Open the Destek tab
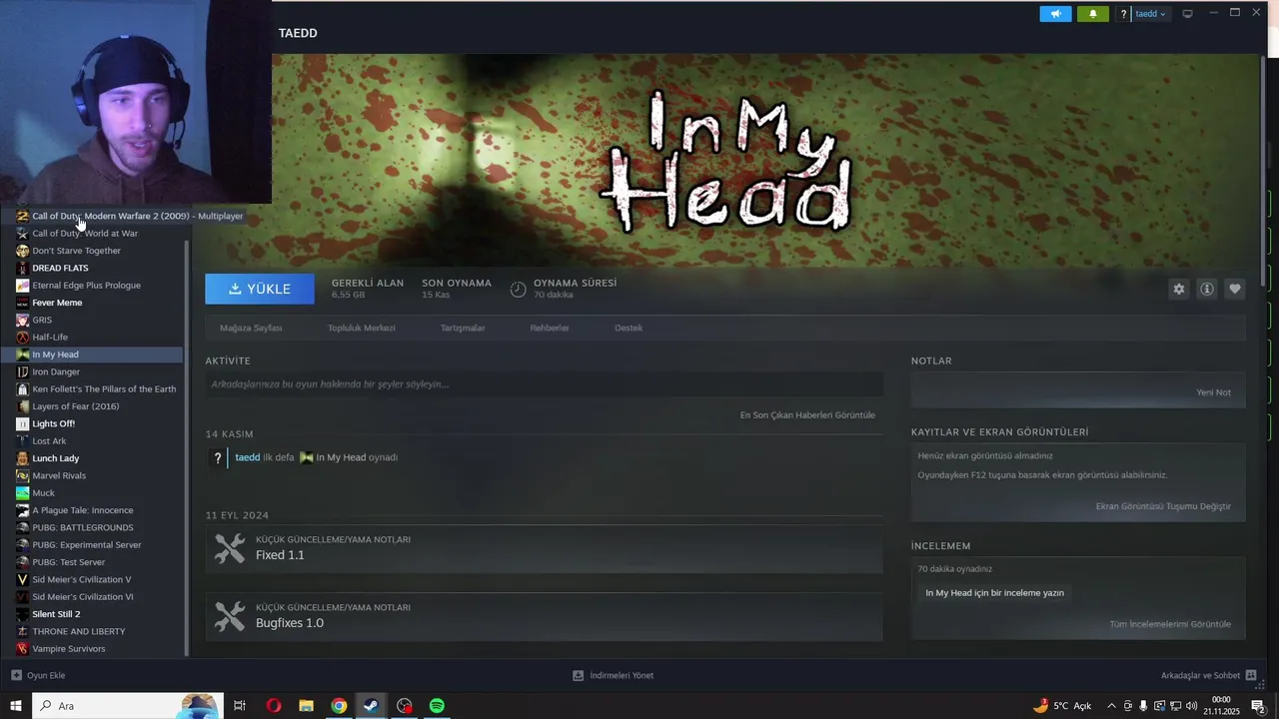This screenshot has width=1279, height=719. click(x=629, y=328)
